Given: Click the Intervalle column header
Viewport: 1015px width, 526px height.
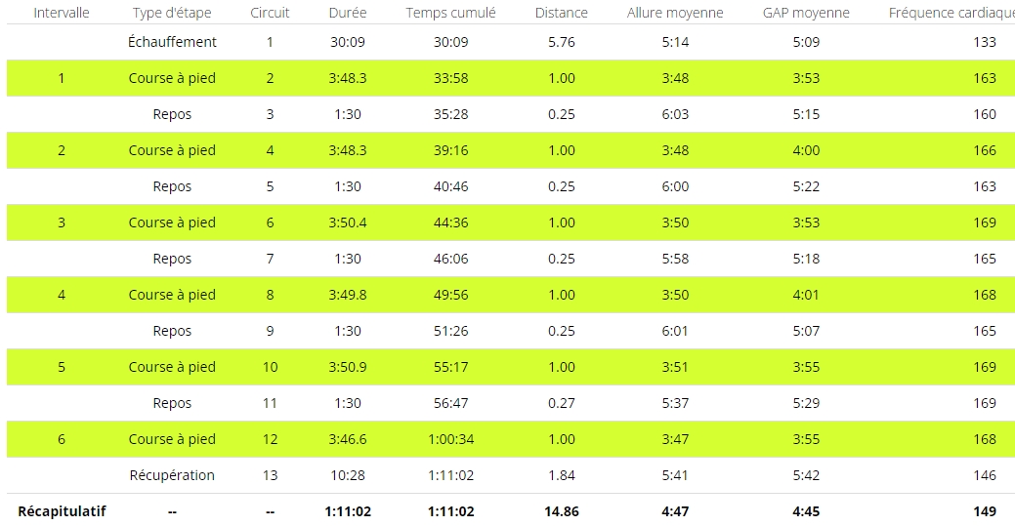Looking at the screenshot, I should [x=62, y=13].
